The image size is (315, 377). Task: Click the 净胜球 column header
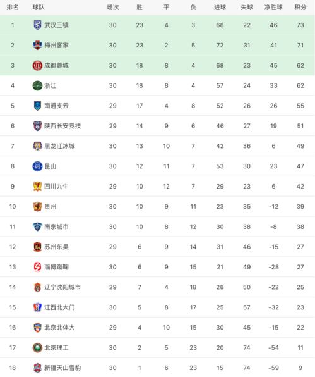point(273,8)
